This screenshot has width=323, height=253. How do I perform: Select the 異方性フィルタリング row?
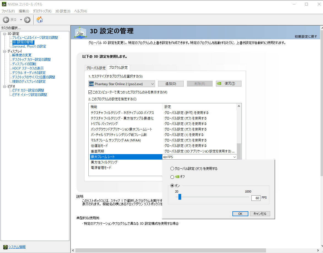tap(126, 162)
